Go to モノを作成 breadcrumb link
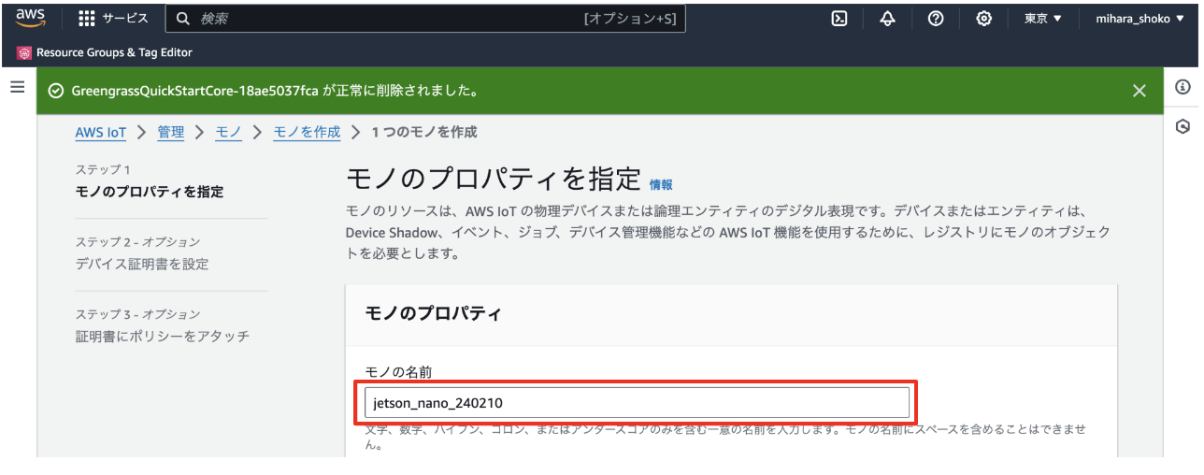 307,133
